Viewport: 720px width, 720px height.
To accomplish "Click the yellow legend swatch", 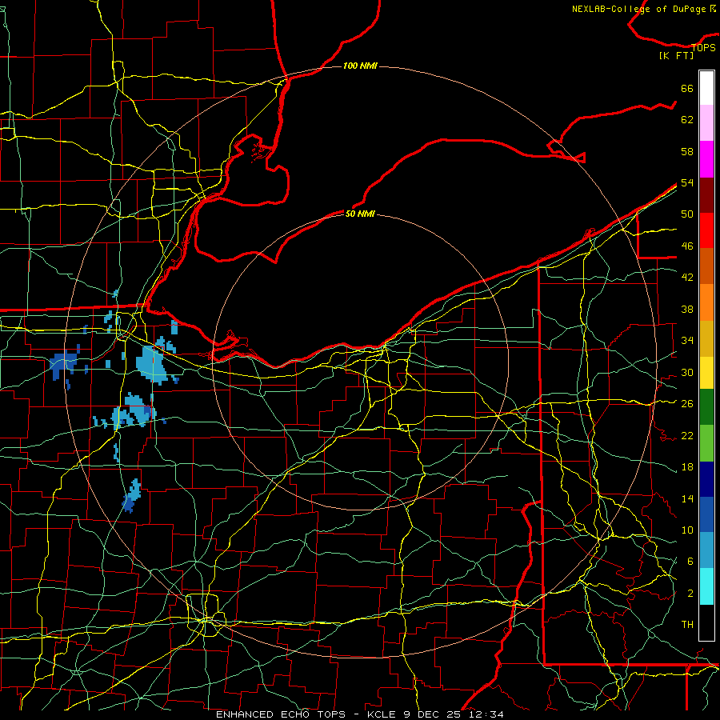I will click(706, 373).
